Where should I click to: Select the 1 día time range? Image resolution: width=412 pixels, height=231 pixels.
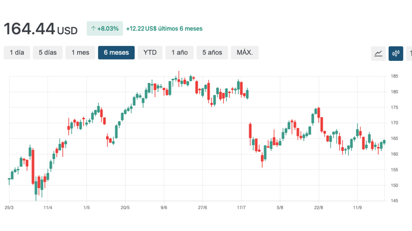tap(17, 53)
